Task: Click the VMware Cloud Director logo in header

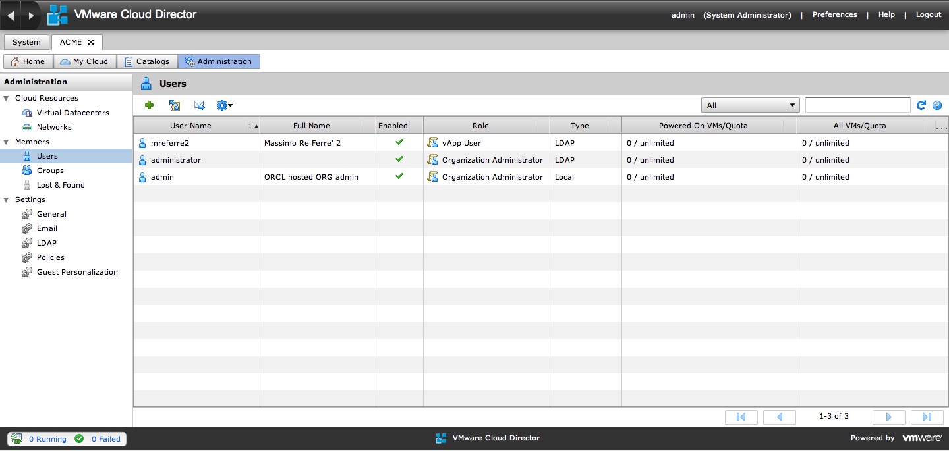Action: click(x=57, y=15)
